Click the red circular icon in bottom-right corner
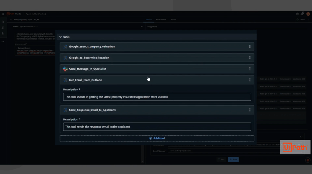 [308, 160]
